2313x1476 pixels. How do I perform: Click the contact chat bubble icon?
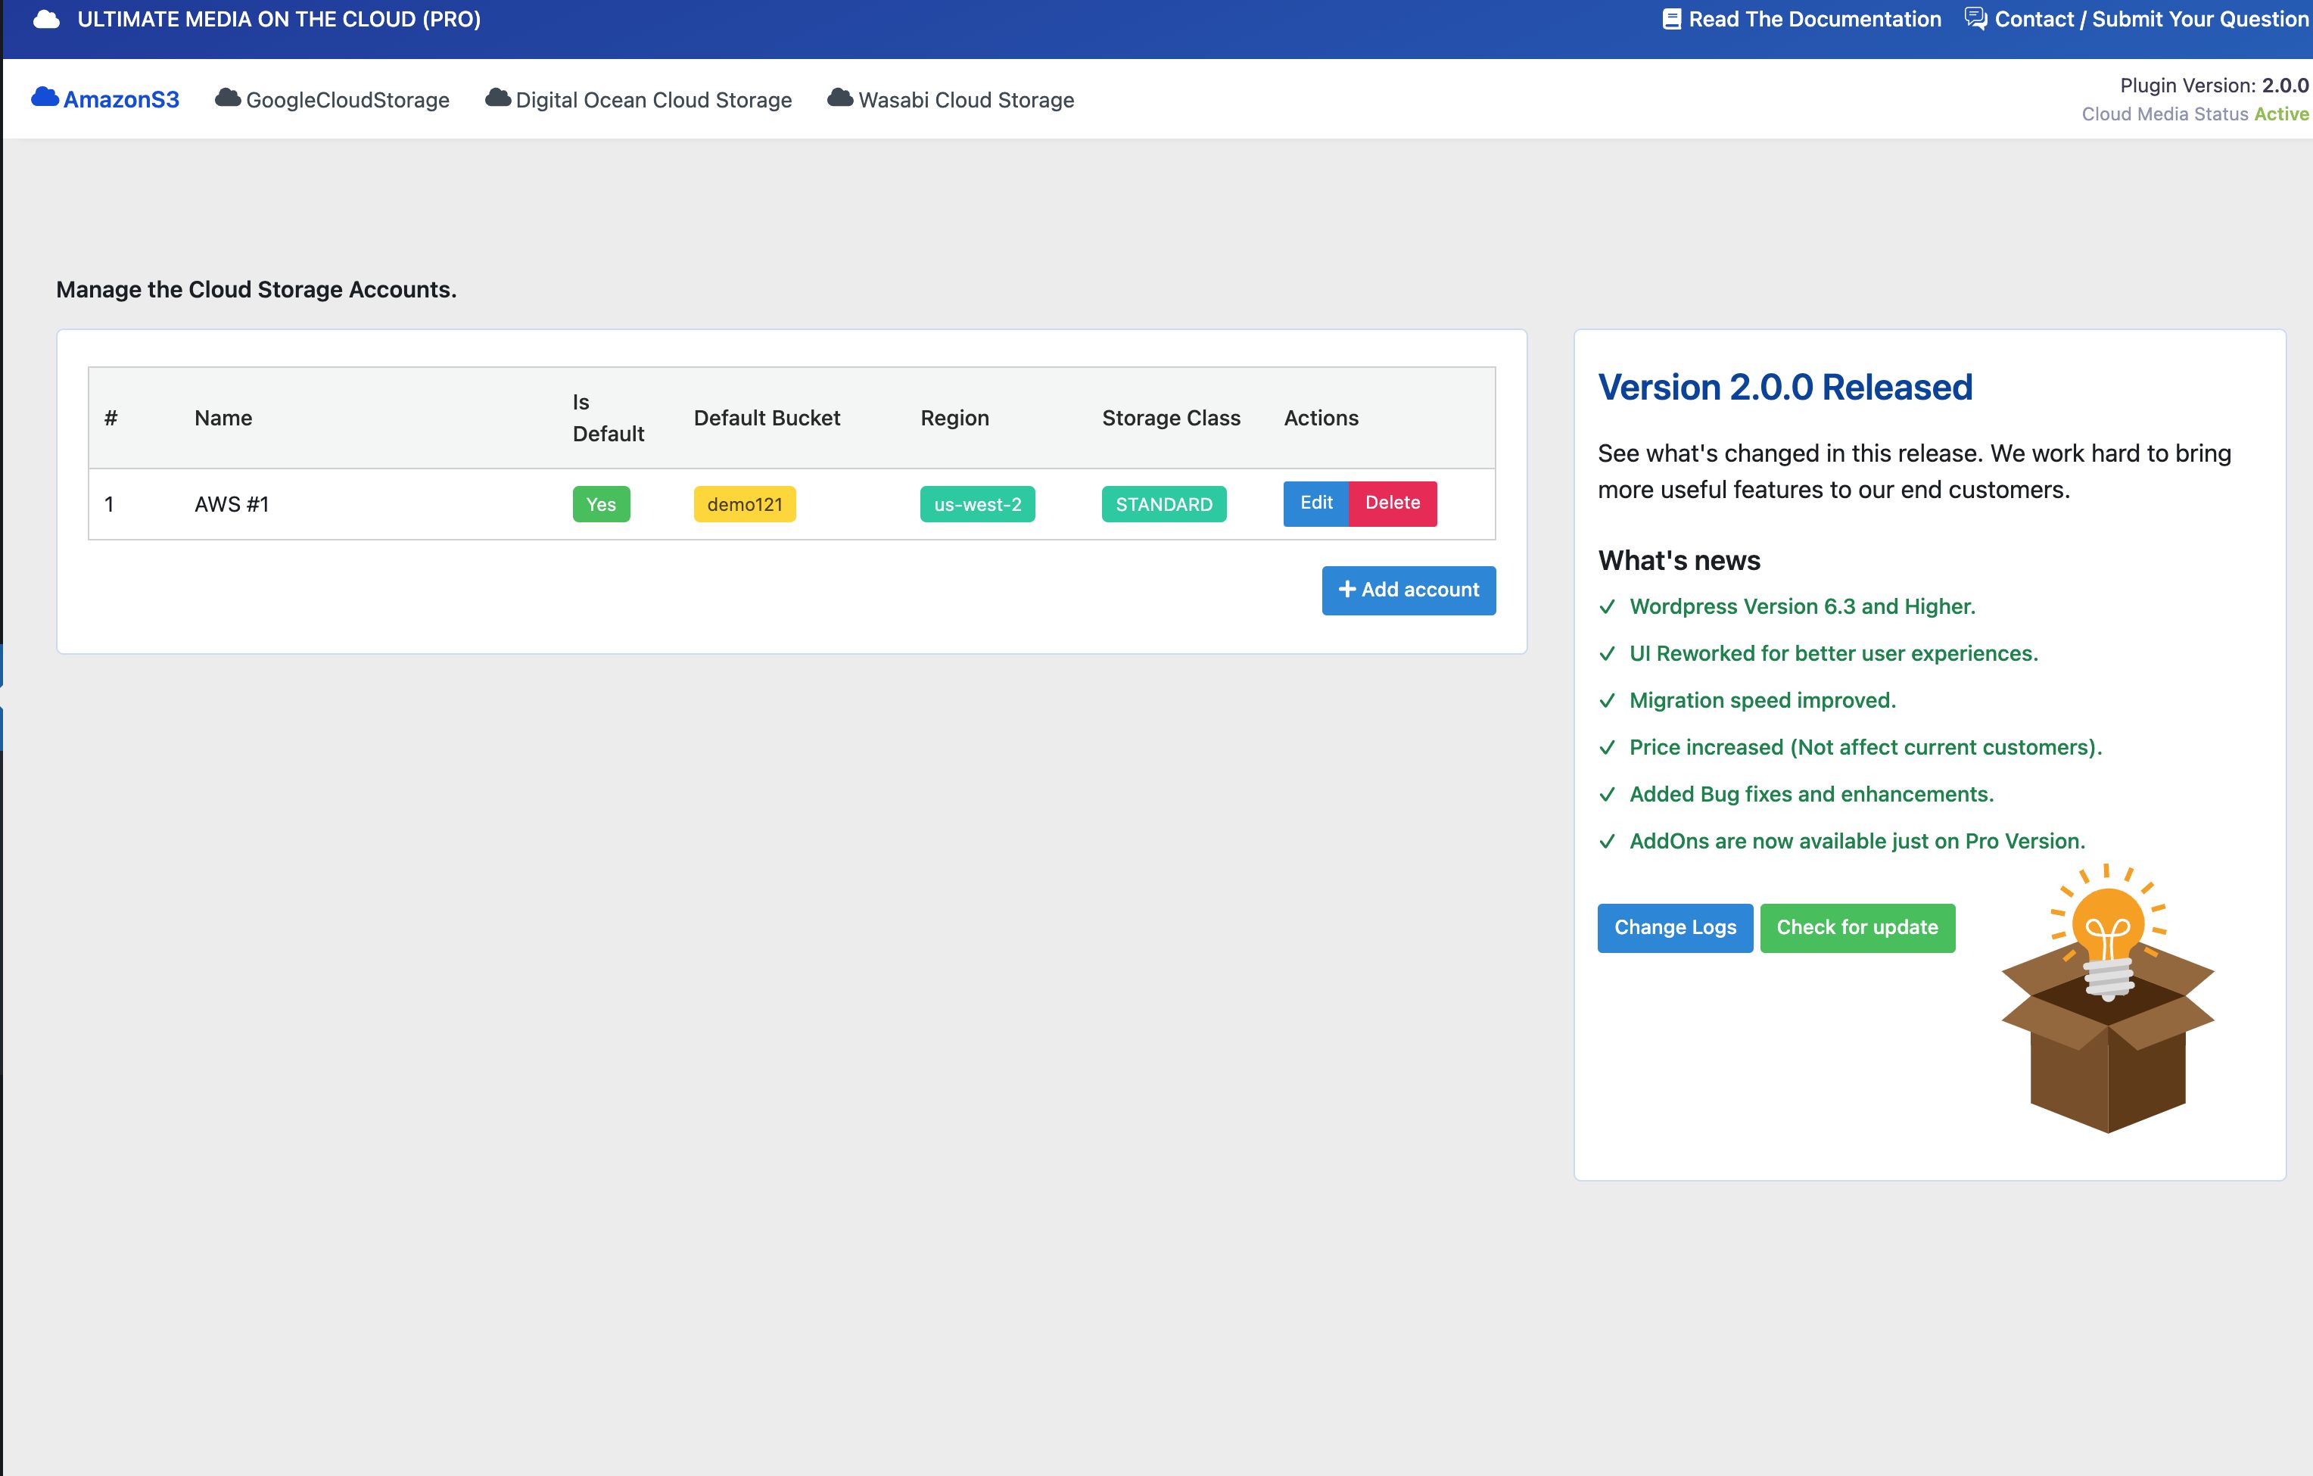click(x=1975, y=19)
